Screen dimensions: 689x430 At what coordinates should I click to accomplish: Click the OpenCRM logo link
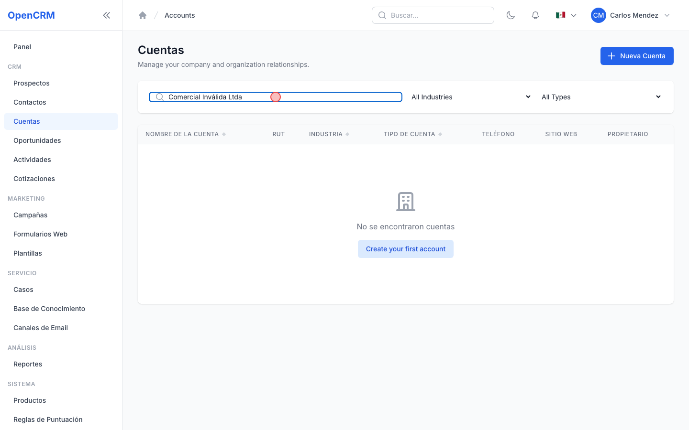coord(31,15)
